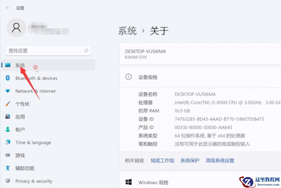Click the user profile avatar
This screenshot has width=281, height=188.
click(16, 28)
